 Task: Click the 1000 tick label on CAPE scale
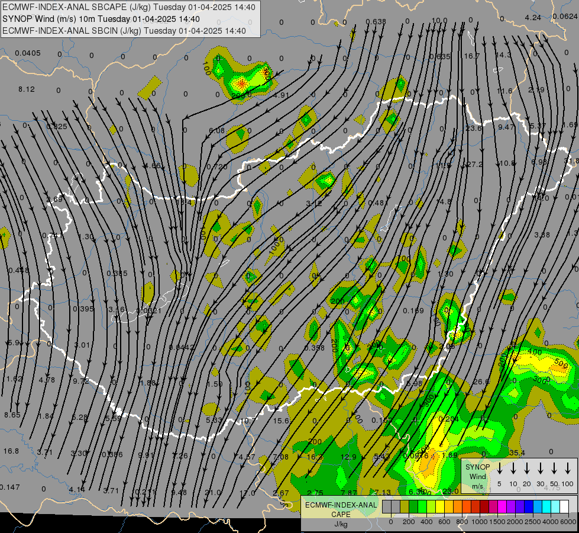pyautogui.click(x=479, y=522)
